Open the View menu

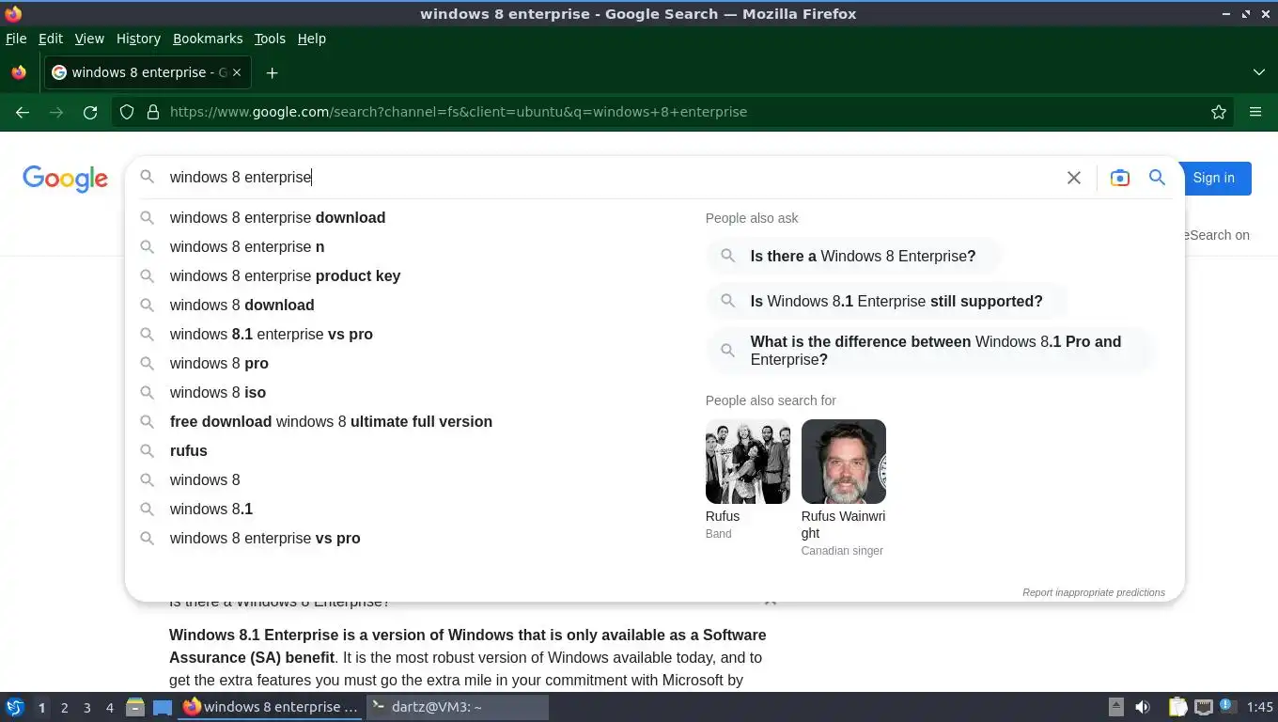click(89, 39)
